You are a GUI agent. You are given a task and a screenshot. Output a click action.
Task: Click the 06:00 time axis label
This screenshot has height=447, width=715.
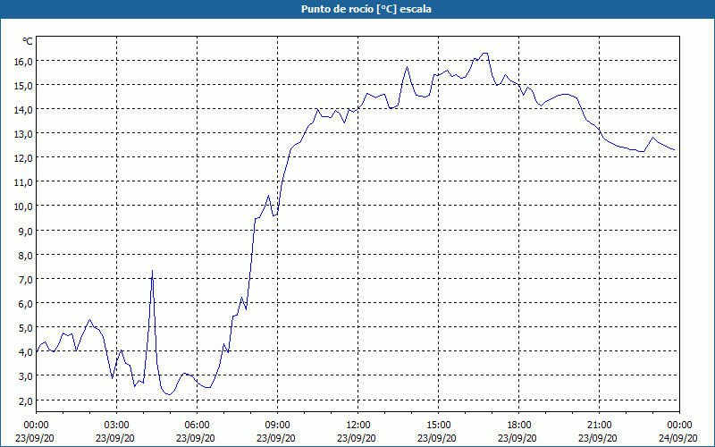[x=197, y=426]
